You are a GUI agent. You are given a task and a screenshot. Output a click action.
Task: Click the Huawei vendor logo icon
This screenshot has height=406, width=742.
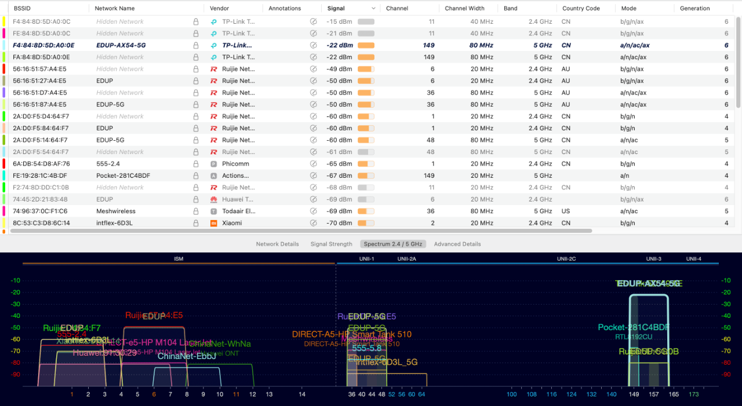coord(213,199)
